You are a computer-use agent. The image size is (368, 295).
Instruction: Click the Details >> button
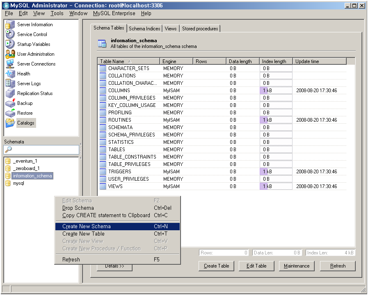(x=114, y=268)
